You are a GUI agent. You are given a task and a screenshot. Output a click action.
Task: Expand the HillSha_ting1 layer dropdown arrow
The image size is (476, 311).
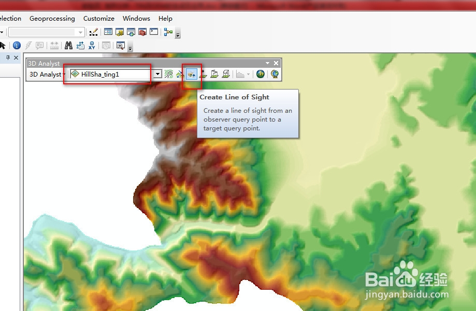(x=157, y=74)
